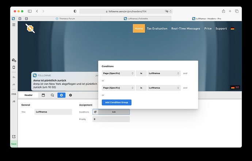The image size is (252, 161).
Task: Click German flag in site navigation
Action: (x=232, y=28)
